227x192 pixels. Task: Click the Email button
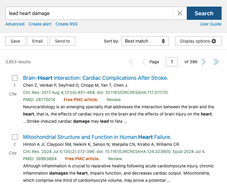click(x=38, y=41)
